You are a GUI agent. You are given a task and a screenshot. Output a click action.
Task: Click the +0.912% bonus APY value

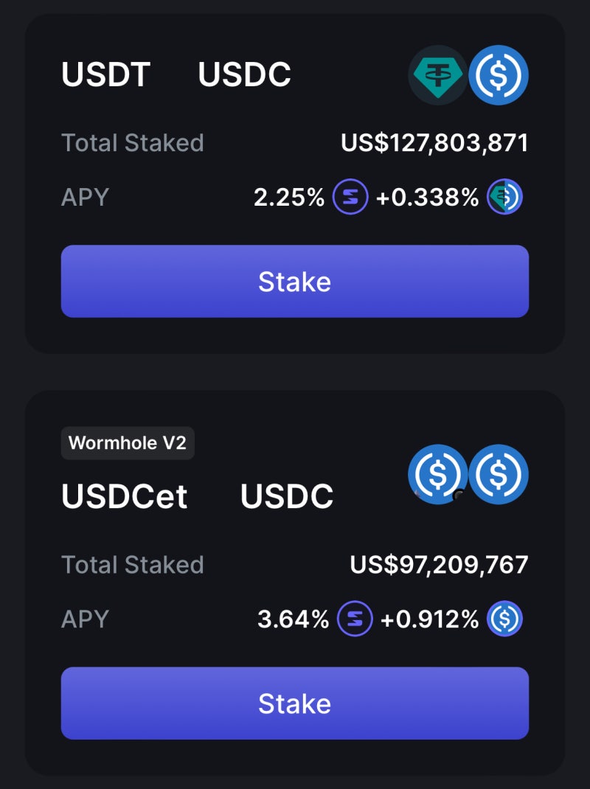point(429,619)
